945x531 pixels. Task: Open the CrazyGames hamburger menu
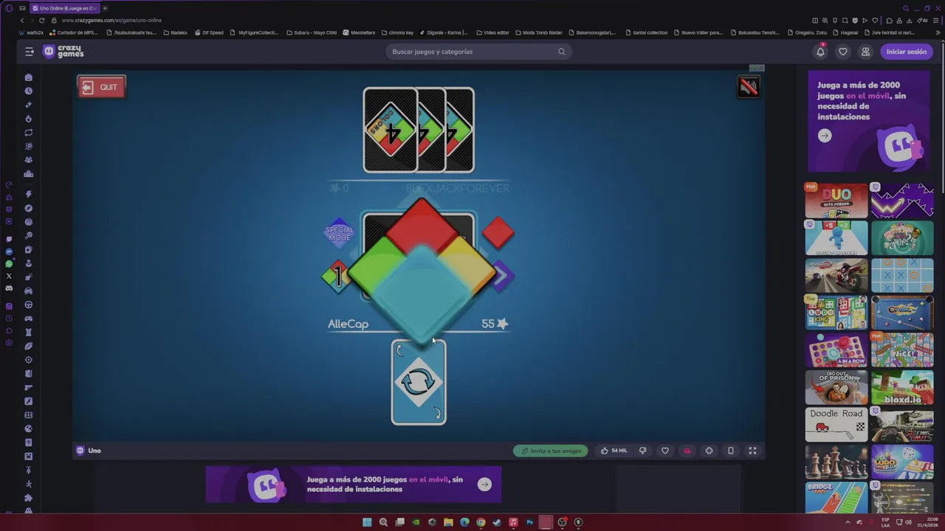point(30,52)
